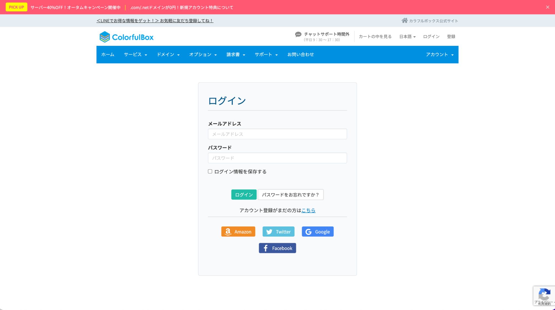Screen dimensions: 555x310
Task: Sign in with the Twitter button
Action: 278,231
